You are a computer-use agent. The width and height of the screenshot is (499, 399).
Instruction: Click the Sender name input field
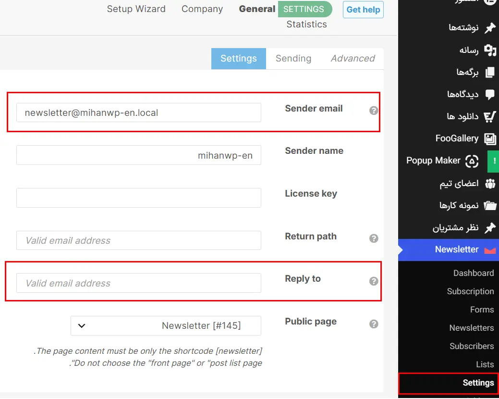pyautogui.click(x=139, y=155)
